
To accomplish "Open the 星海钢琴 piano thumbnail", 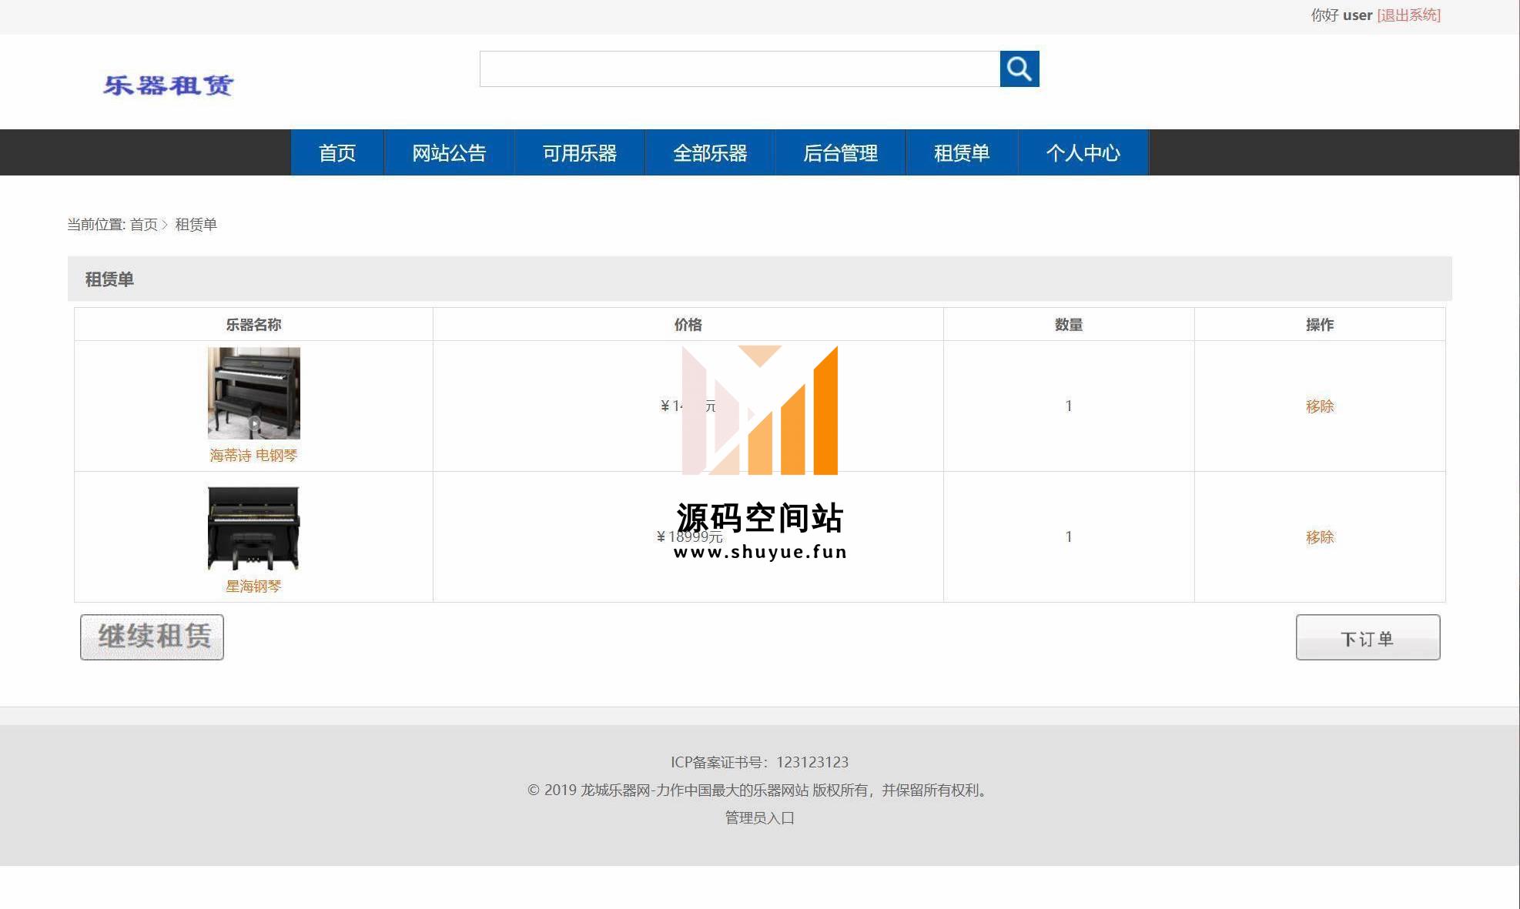I will point(253,528).
